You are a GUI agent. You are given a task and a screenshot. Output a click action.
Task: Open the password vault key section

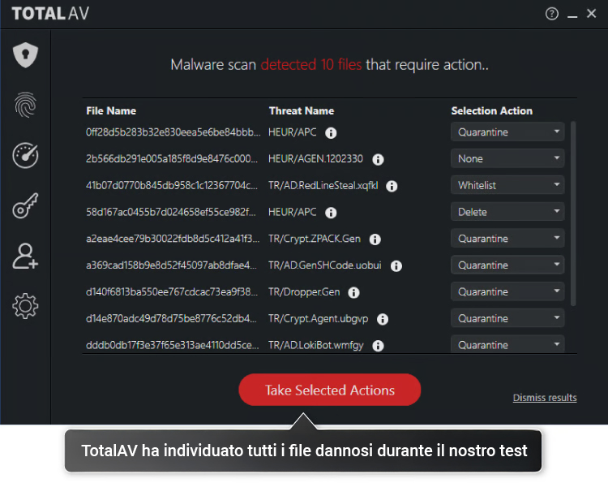(x=25, y=205)
